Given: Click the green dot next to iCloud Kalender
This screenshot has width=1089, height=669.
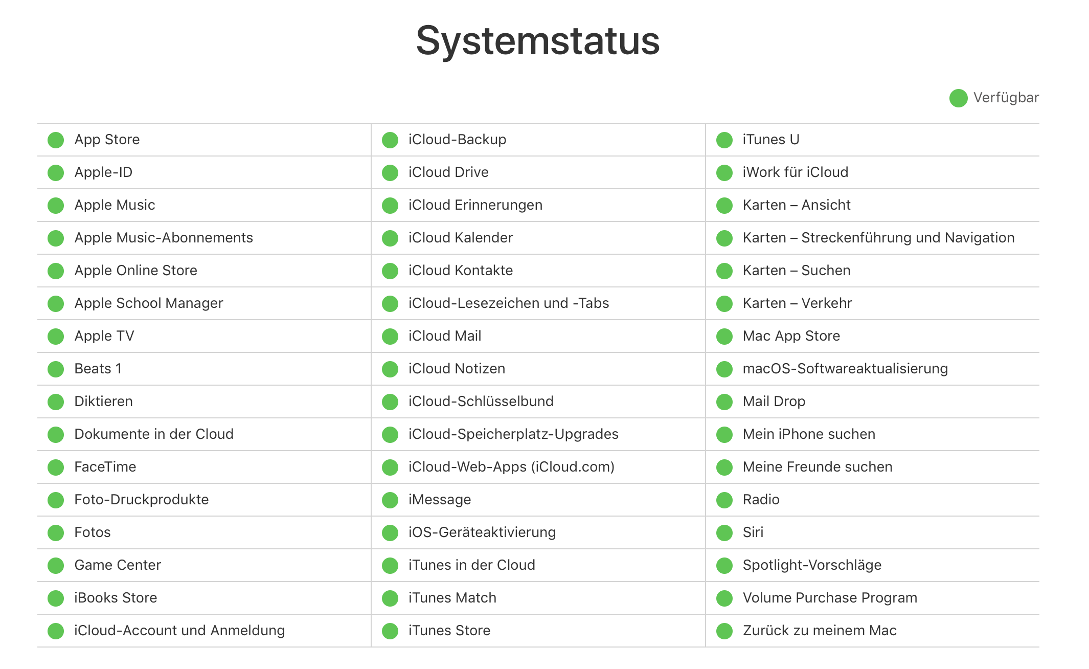Looking at the screenshot, I should [390, 238].
